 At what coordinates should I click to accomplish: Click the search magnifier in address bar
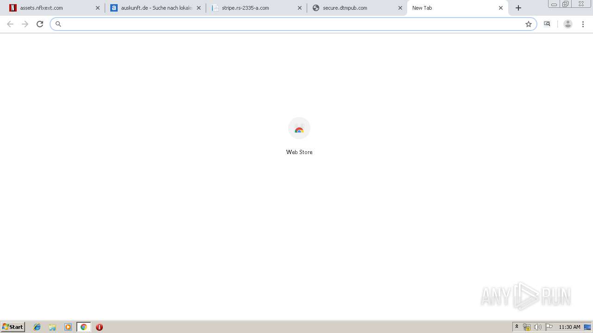58,24
